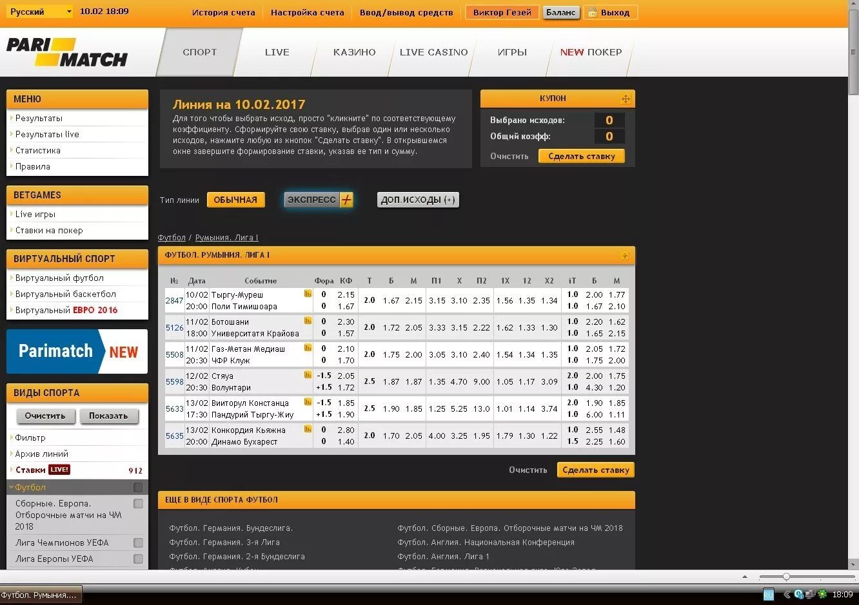Open the Русский language dropdown
This screenshot has height=605, width=859.
(39, 12)
